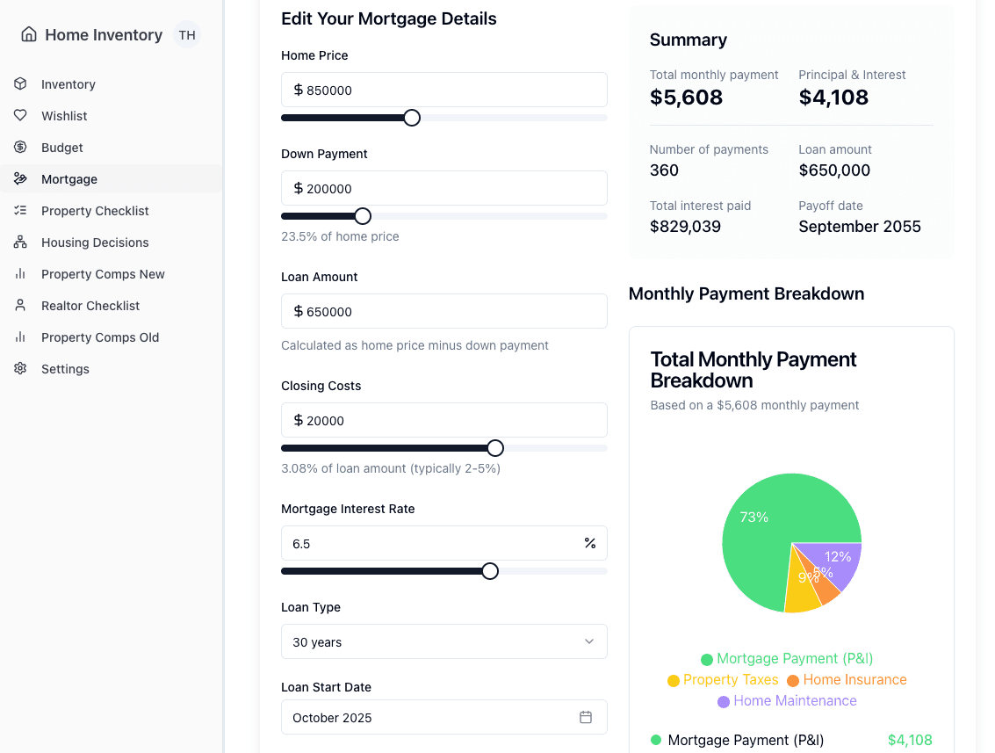Select the Mortgage sidebar item
The height and width of the screenshot is (753, 995).
pos(69,179)
